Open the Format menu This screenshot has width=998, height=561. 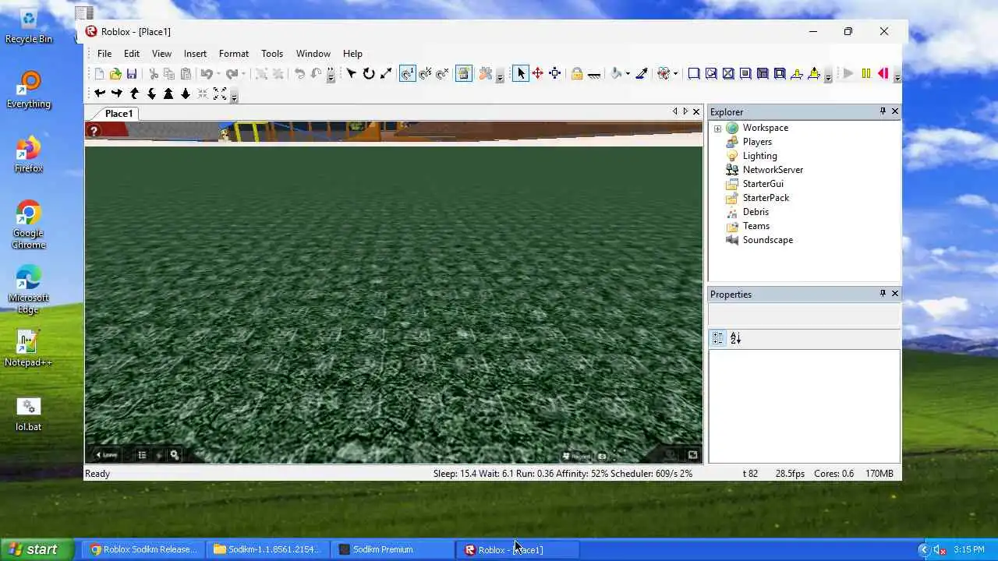point(234,53)
